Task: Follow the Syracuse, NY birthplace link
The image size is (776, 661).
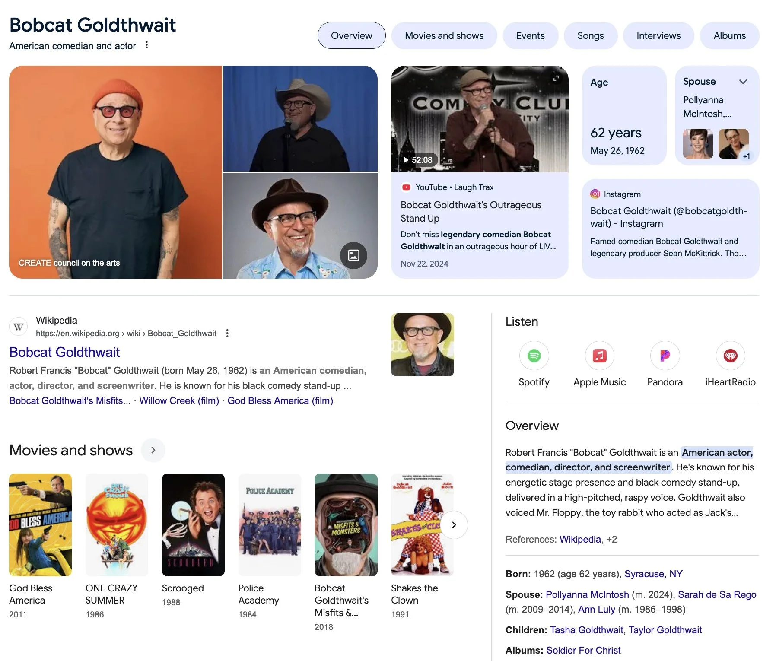Action: [653, 574]
